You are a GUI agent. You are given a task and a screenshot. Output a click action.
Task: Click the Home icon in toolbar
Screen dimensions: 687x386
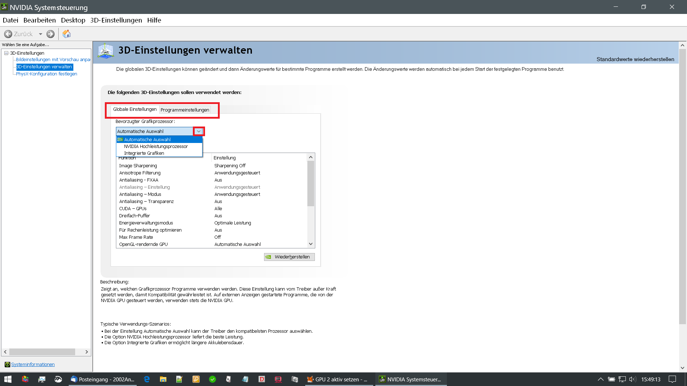coord(67,34)
